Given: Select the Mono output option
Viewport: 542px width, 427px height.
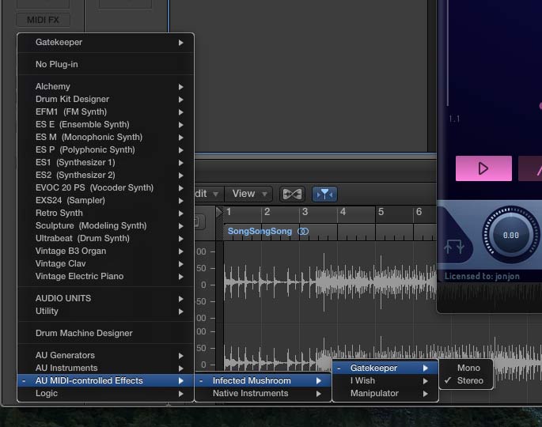Looking at the screenshot, I should [x=468, y=368].
